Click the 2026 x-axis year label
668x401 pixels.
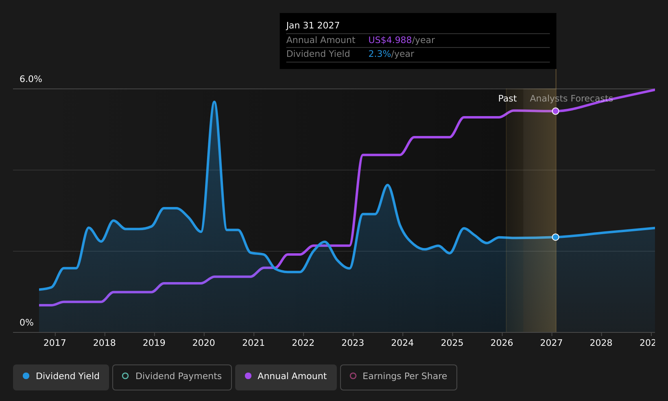click(502, 343)
